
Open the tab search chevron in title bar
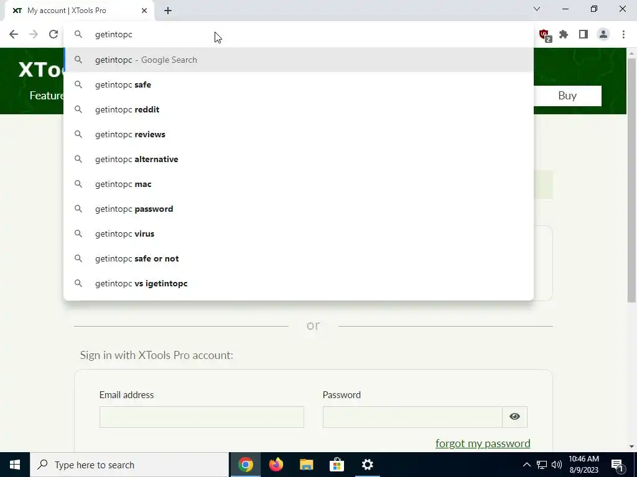537,9
